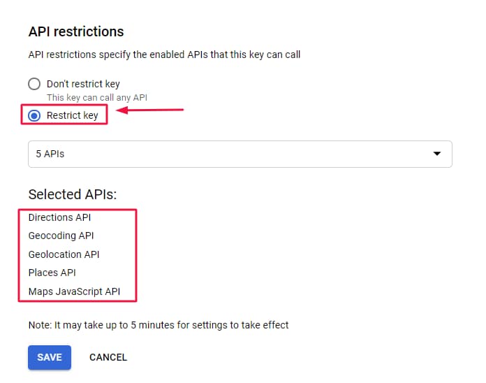The width and height of the screenshot is (486, 383).
Task: Click the "API restrictions" heading
Action: [x=75, y=31]
